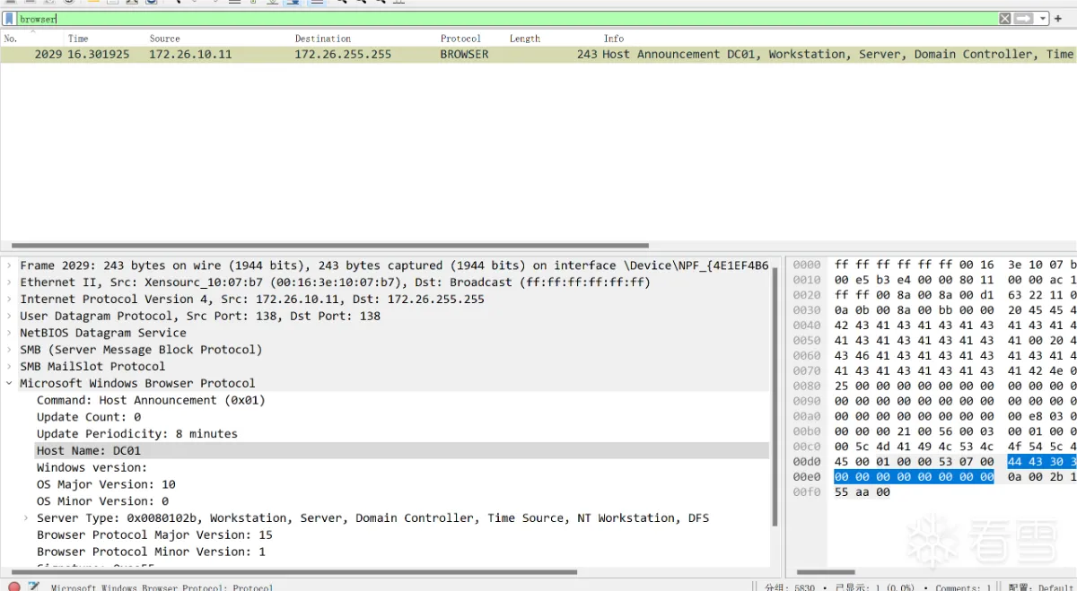Sort packet list by Protocol column
This screenshot has height=591, width=1077.
coord(460,39)
